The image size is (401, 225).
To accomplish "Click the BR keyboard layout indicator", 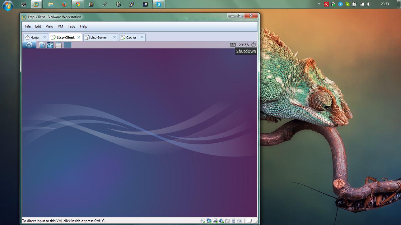I will coord(232,45).
